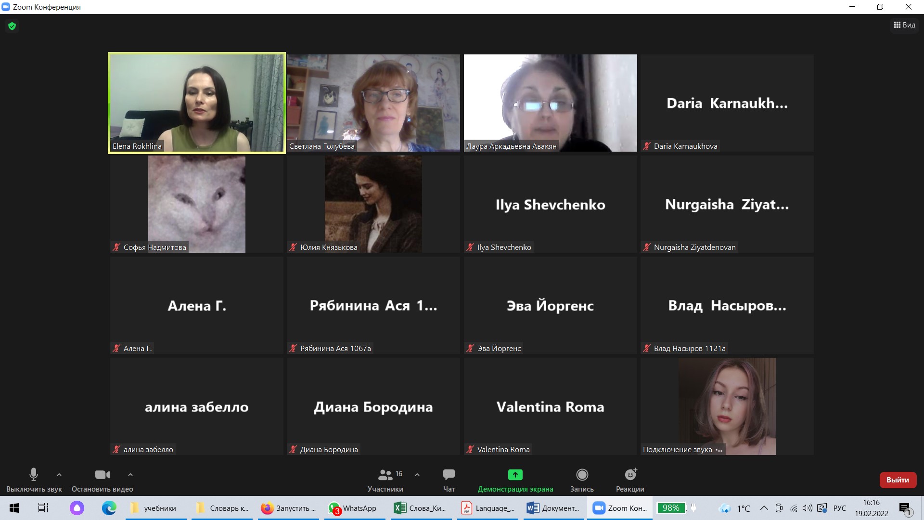The height and width of the screenshot is (520, 924).
Task: Expand audio options arrow next to microphone
Action: point(59,475)
